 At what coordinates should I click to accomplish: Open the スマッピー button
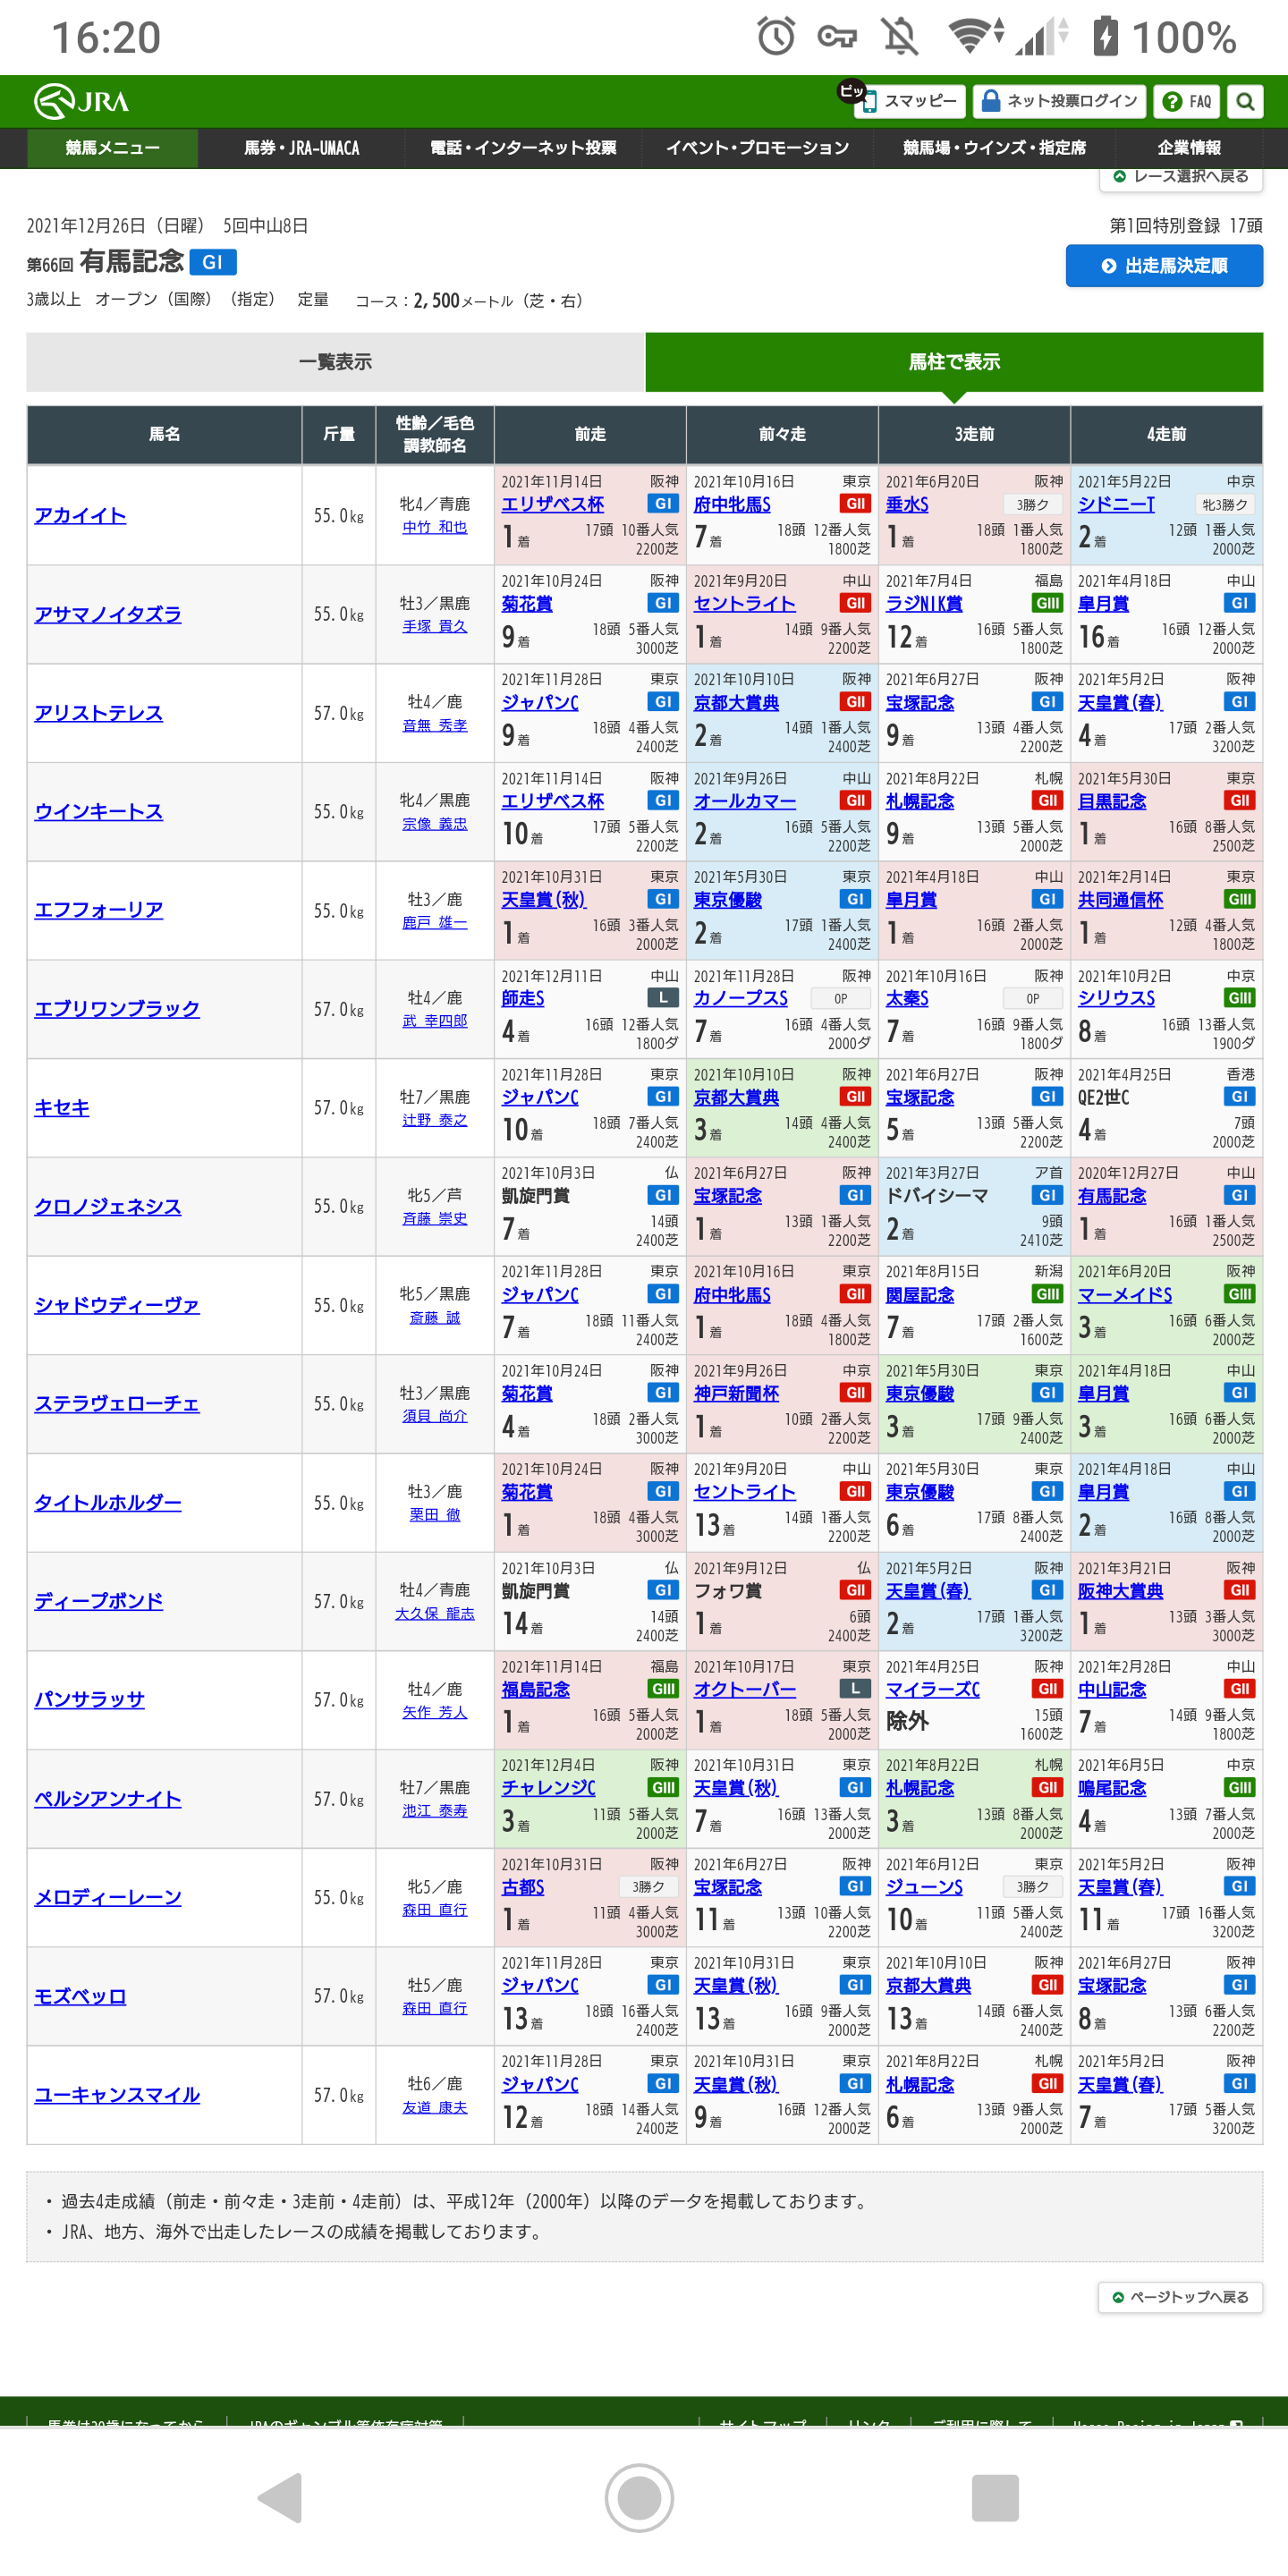tap(909, 101)
